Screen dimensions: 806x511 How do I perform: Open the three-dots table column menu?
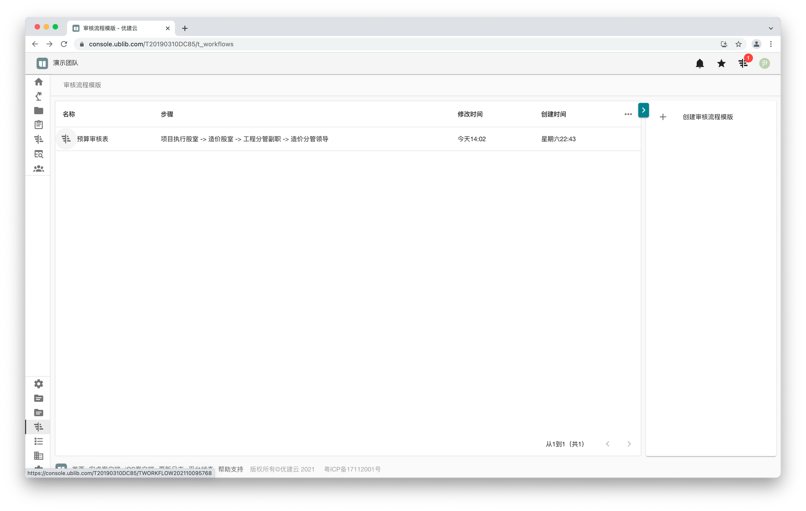(628, 114)
